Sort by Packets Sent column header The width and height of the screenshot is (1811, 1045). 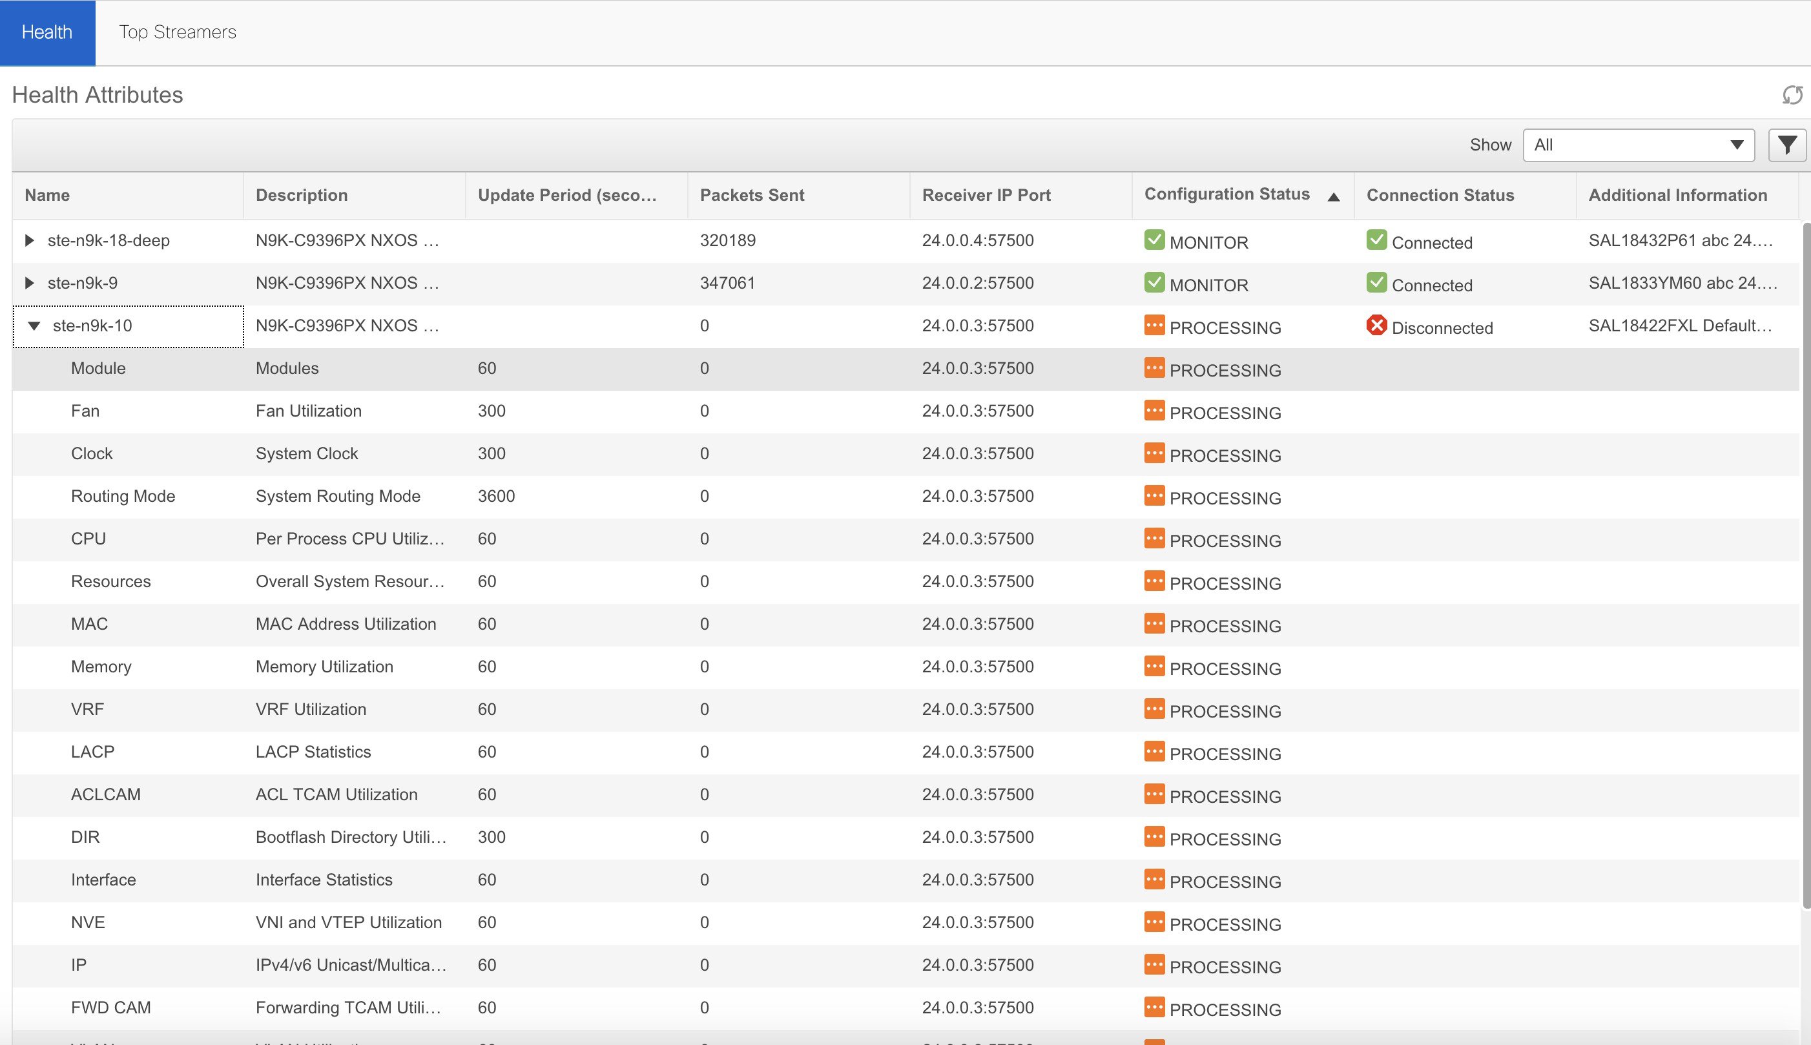[x=751, y=195]
